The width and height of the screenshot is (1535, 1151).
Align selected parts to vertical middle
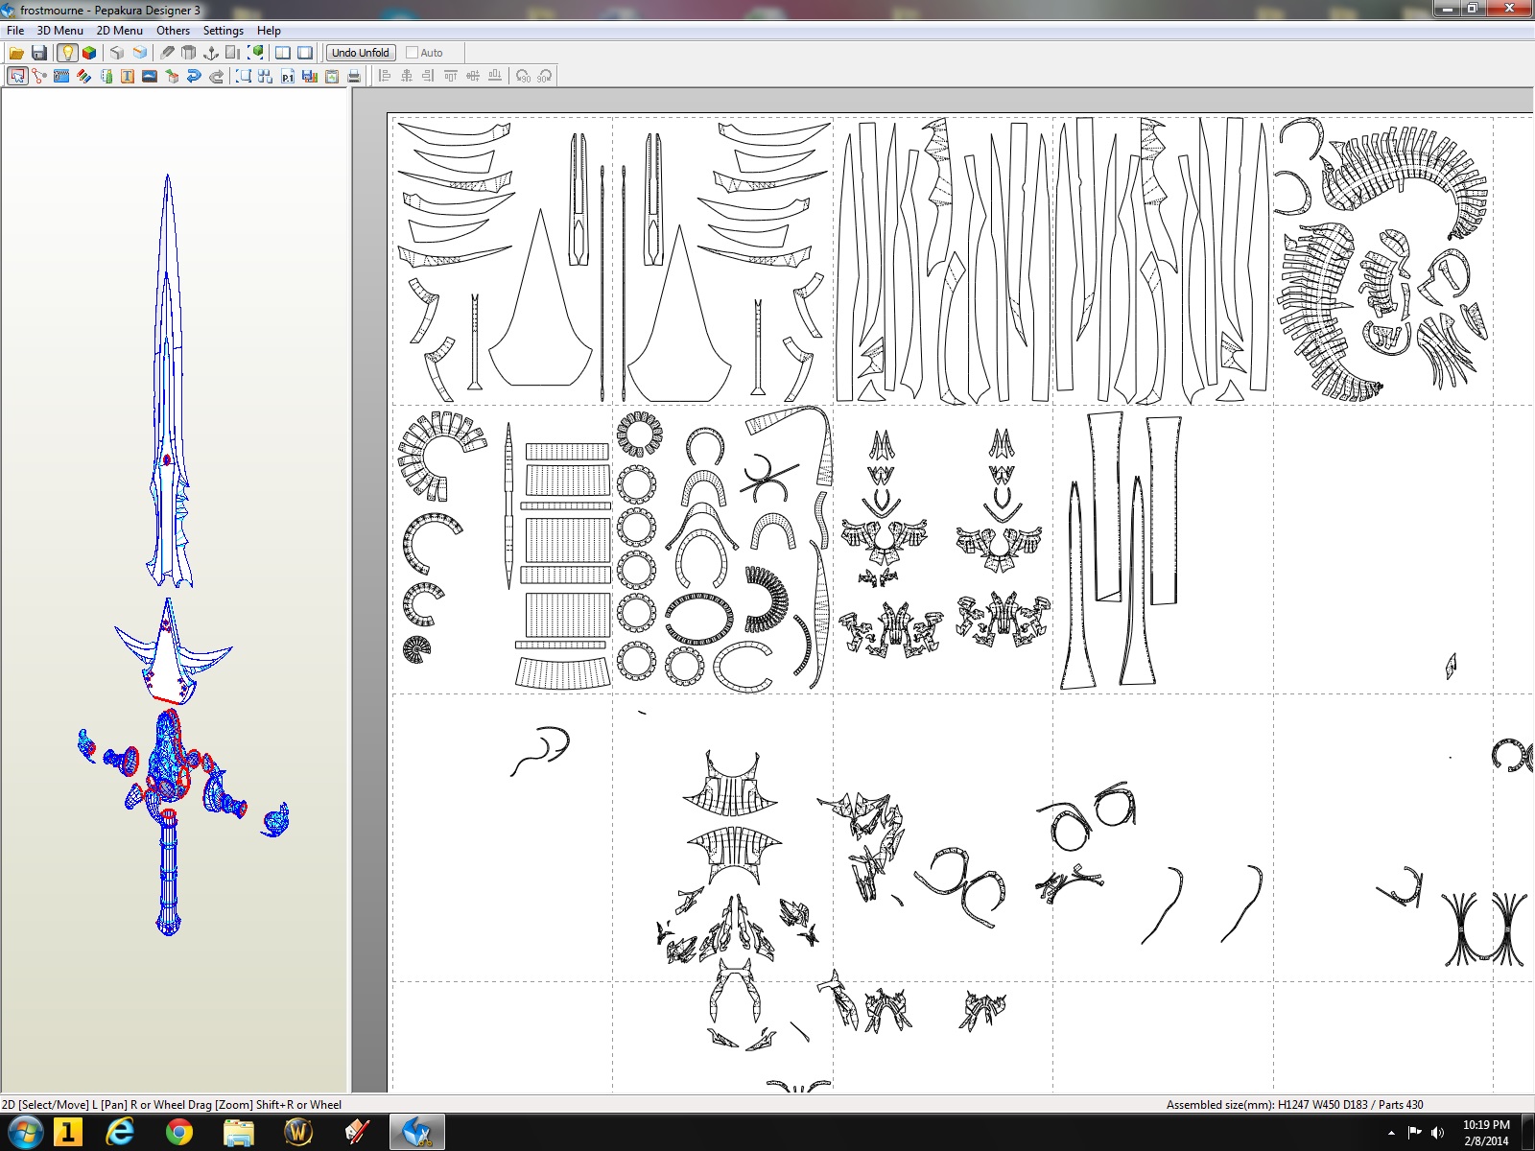(x=473, y=76)
